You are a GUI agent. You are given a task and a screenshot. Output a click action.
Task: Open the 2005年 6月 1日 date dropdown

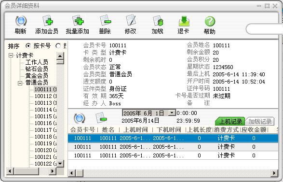(172, 113)
